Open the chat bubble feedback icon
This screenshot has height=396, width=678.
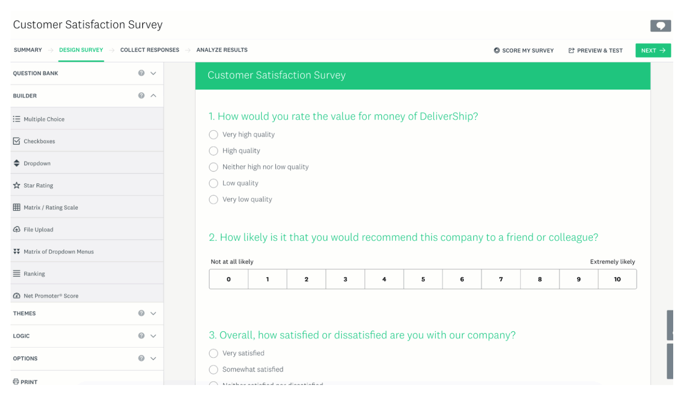click(x=660, y=26)
